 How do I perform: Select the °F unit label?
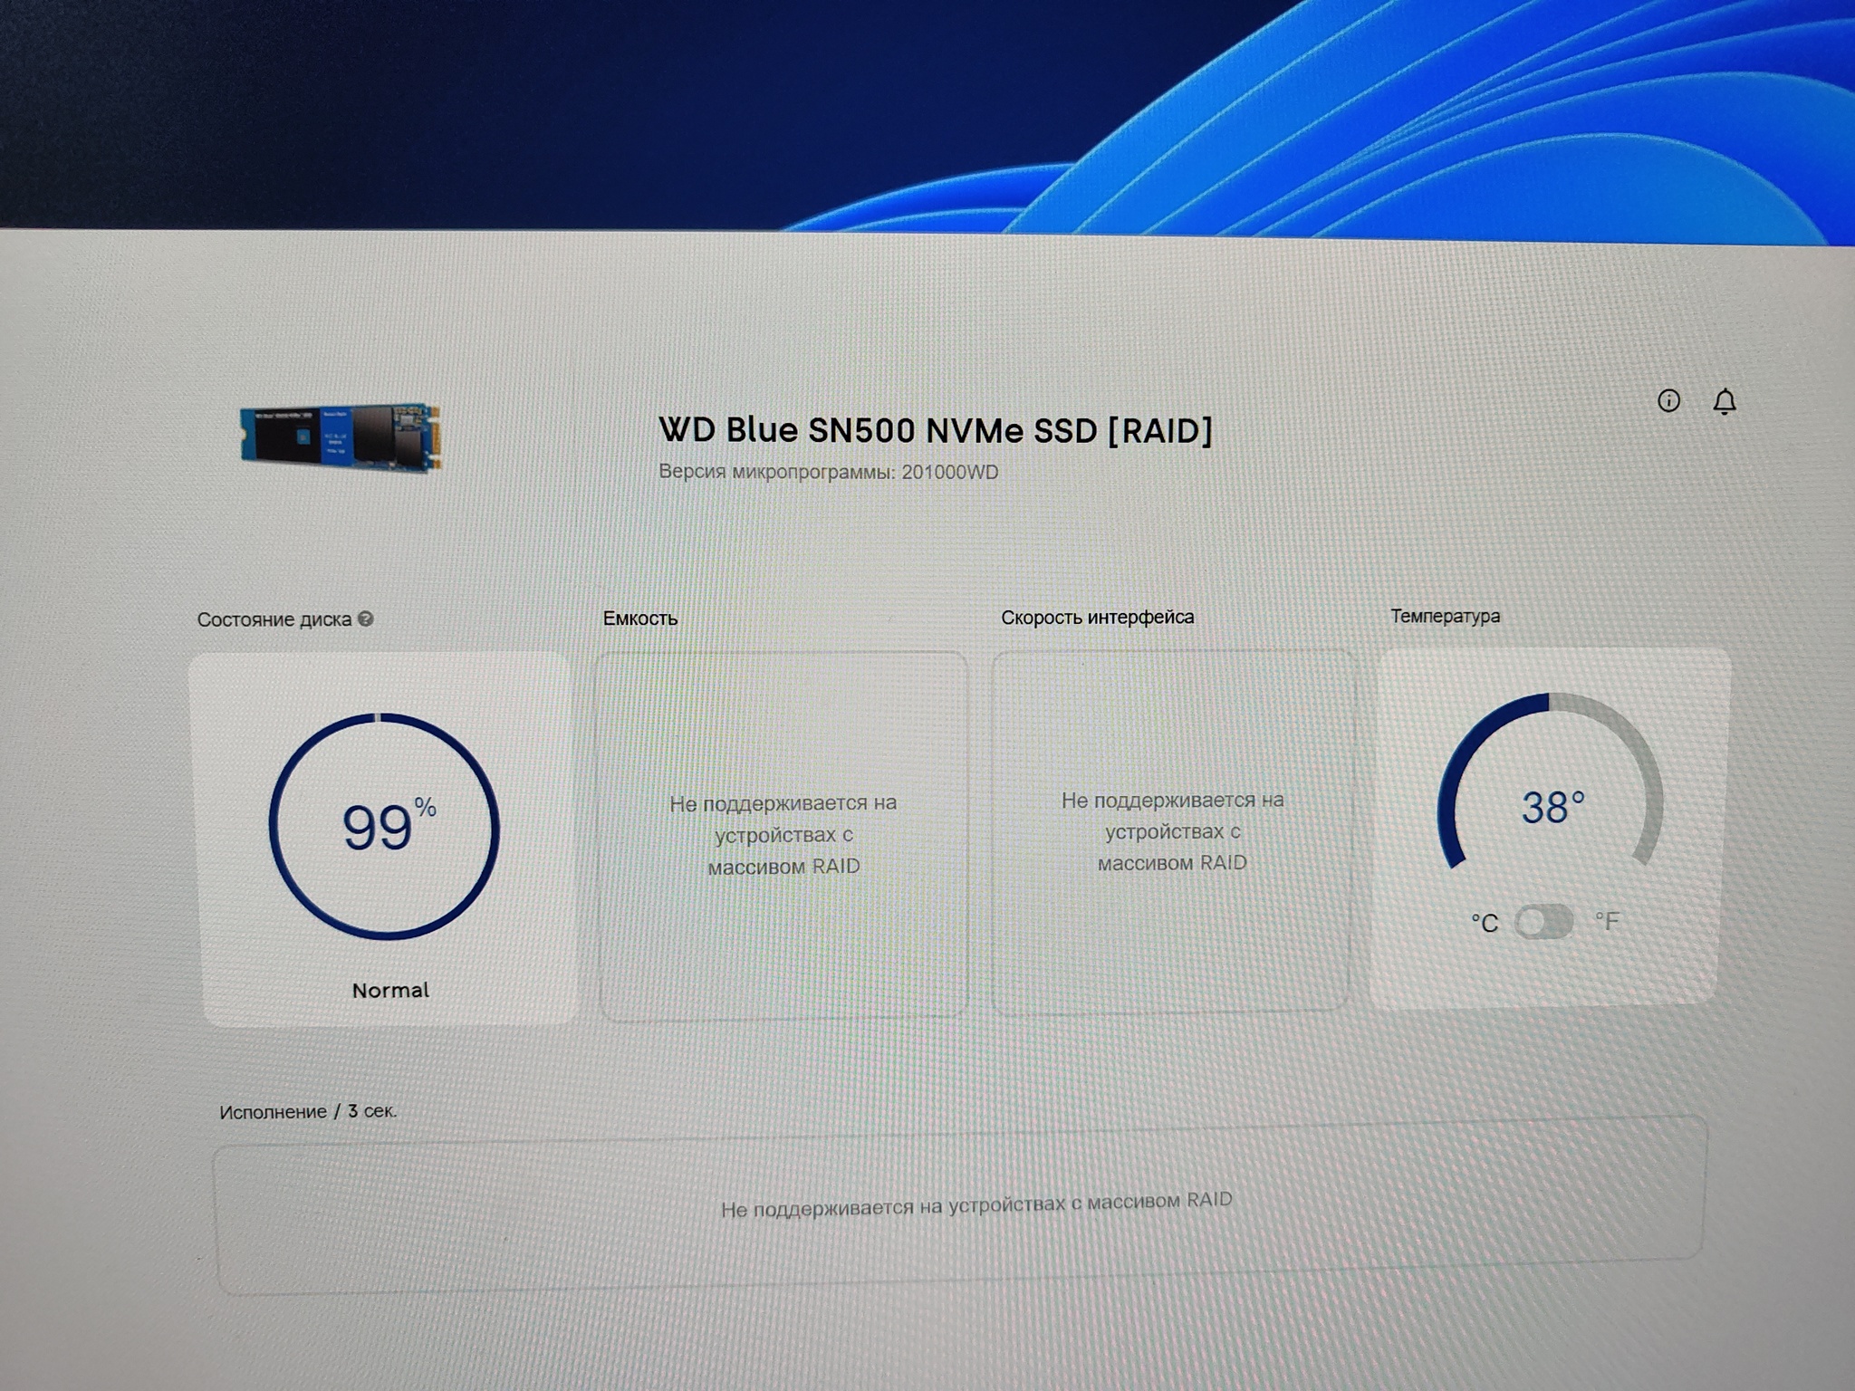(x=1607, y=922)
